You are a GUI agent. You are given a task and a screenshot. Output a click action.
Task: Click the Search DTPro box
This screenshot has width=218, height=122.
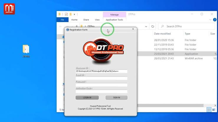click(186, 26)
